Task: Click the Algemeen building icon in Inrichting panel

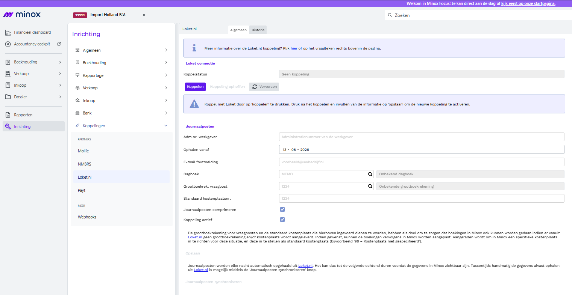Action: [77, 50]
